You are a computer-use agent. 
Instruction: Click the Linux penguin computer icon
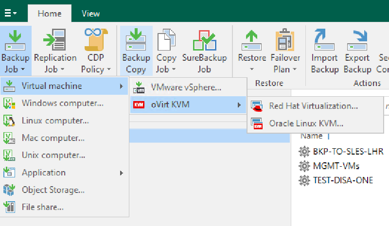point(9,121)
